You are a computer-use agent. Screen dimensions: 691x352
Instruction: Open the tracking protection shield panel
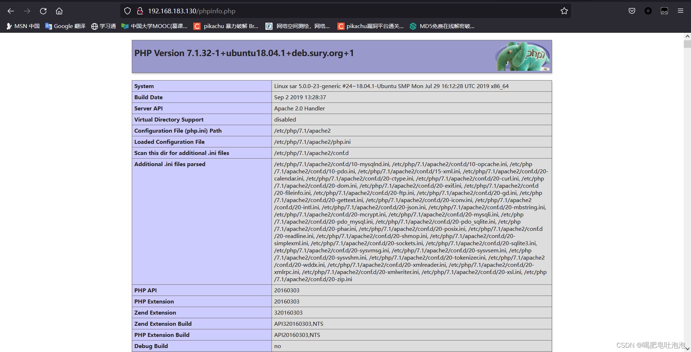click(x=127, y=11)
